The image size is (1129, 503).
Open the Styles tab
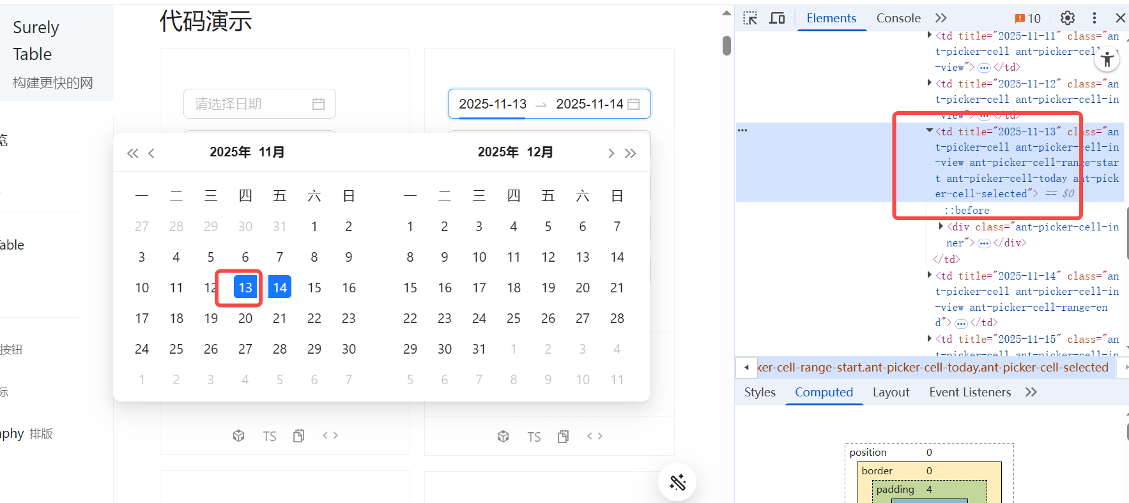click(760, 392)
